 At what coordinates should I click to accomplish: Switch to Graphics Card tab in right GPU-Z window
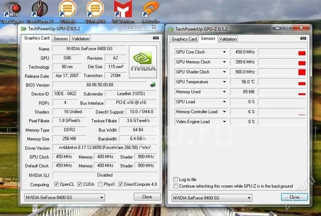point(184,39)
